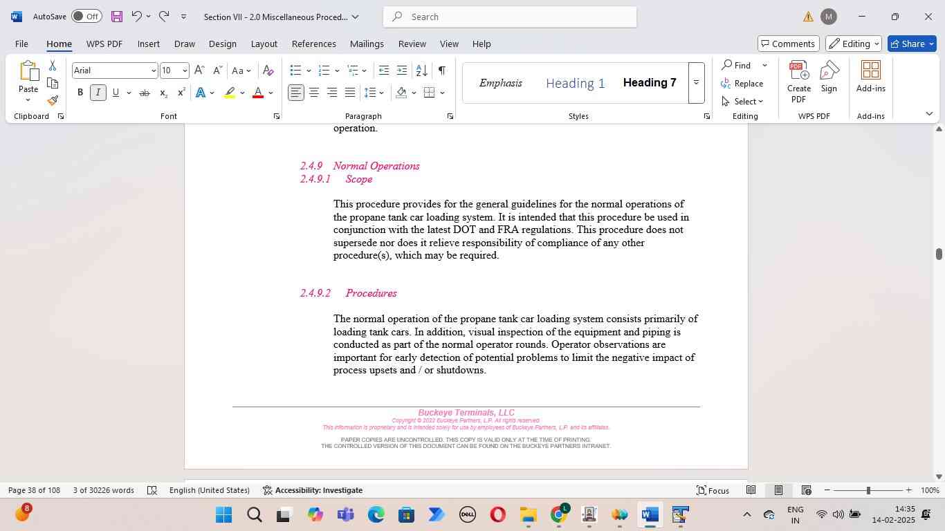This screenshot has height=531, width=945.
Task: Toggle Superscript formatting
Action: 181,93
